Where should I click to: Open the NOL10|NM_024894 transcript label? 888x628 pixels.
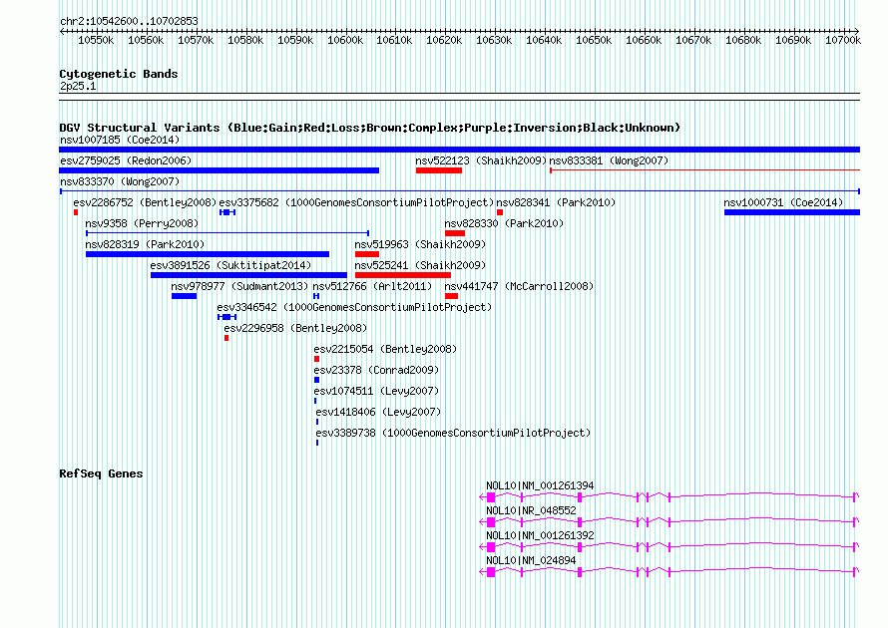(531, 560)
